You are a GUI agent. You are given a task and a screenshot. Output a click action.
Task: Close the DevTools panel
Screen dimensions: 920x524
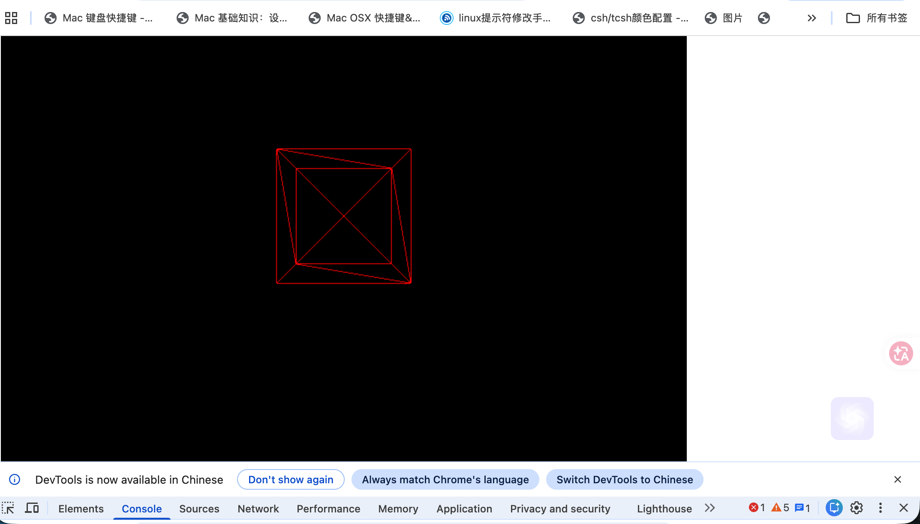(904, 508)
